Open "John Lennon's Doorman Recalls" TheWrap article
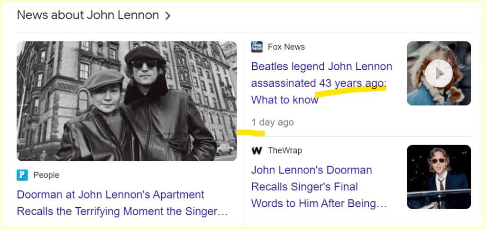 311,170
